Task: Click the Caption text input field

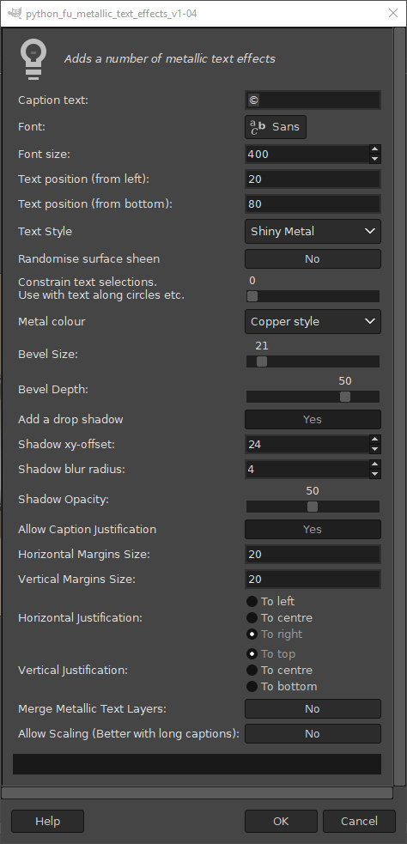Action: pos(313,100)
